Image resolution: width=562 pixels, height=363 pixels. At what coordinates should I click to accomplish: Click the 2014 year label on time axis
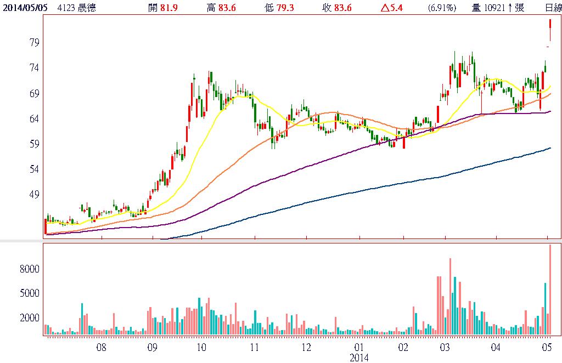pos(359,358)
